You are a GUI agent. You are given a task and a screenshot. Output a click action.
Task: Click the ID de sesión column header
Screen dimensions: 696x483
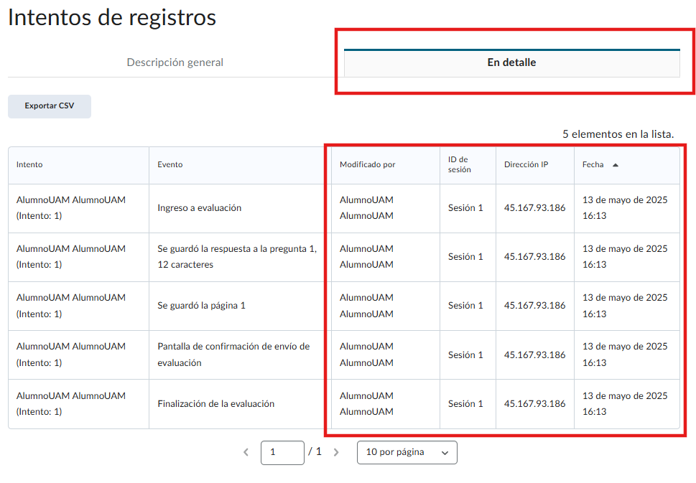pos(459,164)
